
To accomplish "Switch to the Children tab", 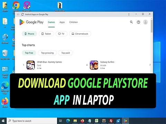I will (x=73, y=22).
